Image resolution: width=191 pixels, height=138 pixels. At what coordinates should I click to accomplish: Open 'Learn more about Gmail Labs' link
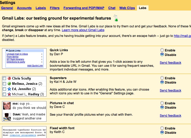point(83,30)
